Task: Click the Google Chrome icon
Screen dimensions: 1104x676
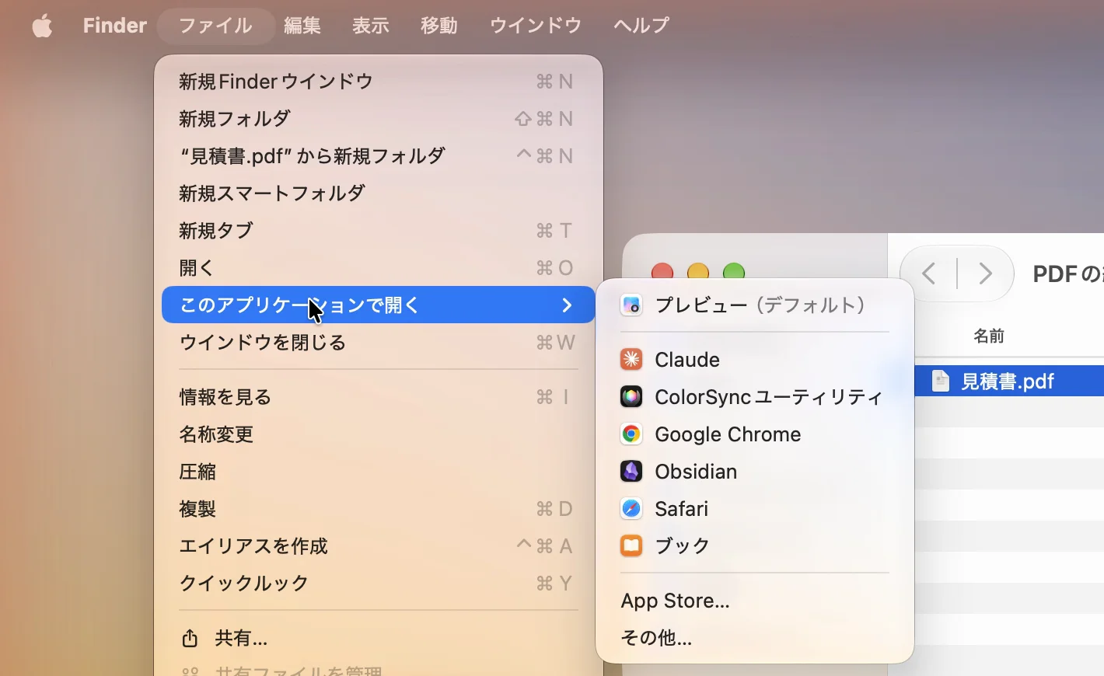Action: 631,434
